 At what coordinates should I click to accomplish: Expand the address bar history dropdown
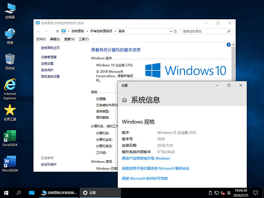(x=171, y=31)
